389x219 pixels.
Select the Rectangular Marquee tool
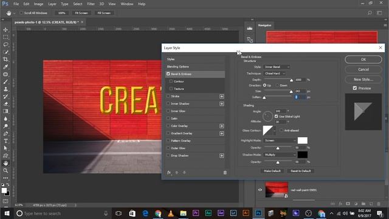coord(5,37)
